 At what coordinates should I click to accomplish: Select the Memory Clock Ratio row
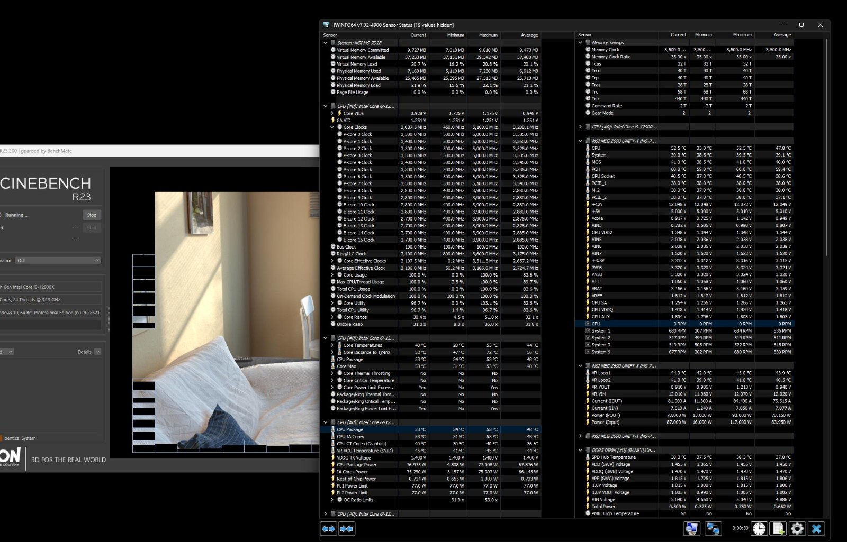pyautogui.click(x=685, y=57)
